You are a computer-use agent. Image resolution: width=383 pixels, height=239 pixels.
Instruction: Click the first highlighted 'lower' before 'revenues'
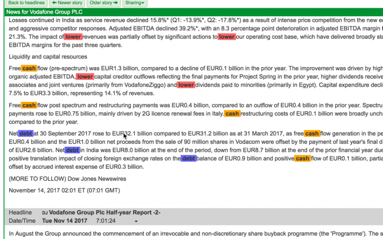pyautogui.click(x=73, y=37)
